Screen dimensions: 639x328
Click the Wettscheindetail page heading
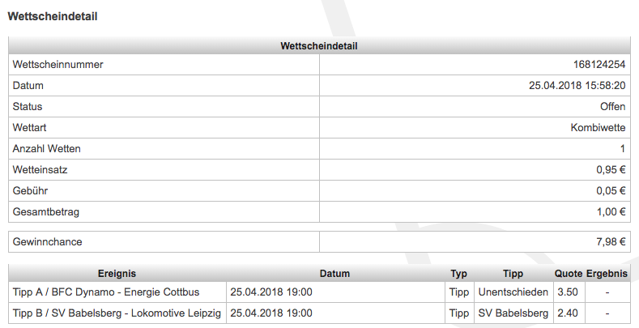pos(53,17)
